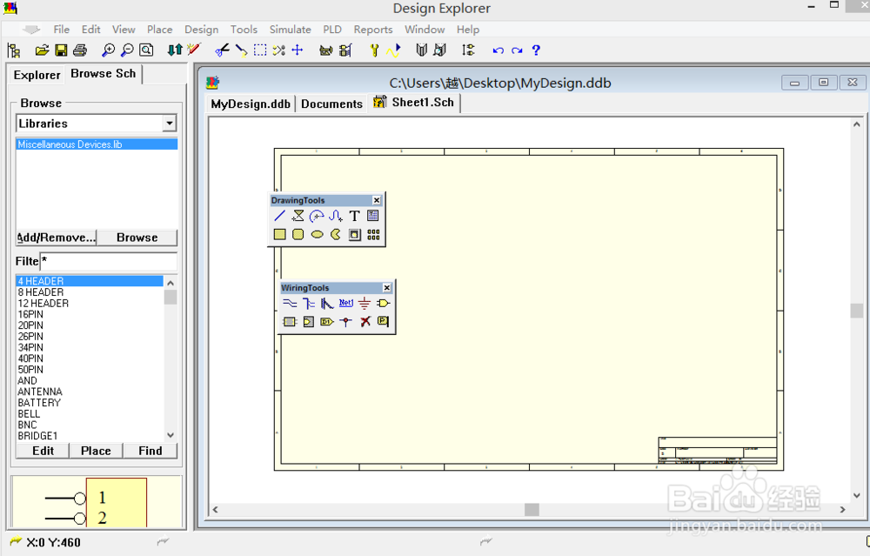Select the Place Port (D1) tool

click(327, 321)
